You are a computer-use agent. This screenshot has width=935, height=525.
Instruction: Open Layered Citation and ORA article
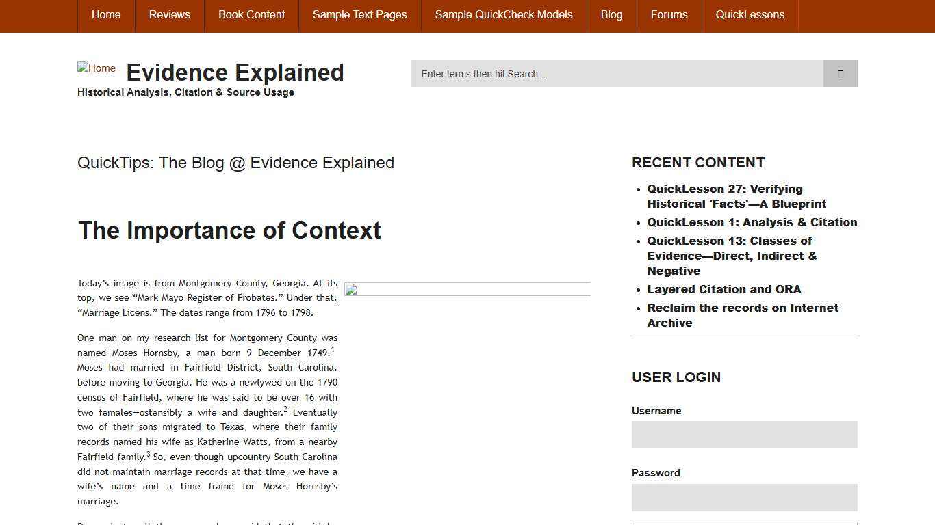click(724, 289)
